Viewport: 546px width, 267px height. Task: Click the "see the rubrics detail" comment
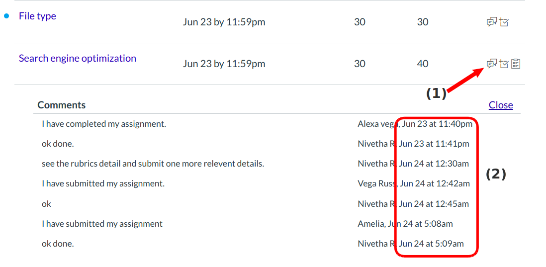153,164
